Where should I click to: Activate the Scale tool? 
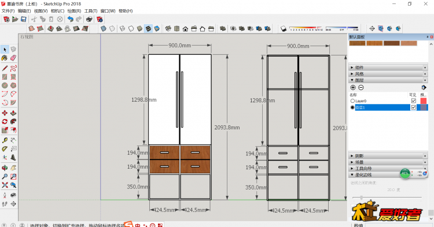click(5, 130)
